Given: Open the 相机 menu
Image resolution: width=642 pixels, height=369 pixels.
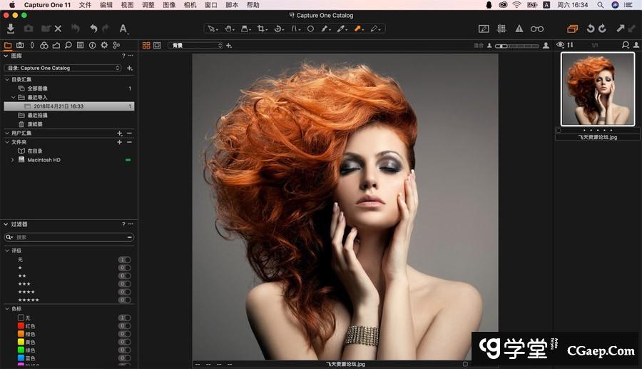Looking at the screenshot, I should (190, 5).
